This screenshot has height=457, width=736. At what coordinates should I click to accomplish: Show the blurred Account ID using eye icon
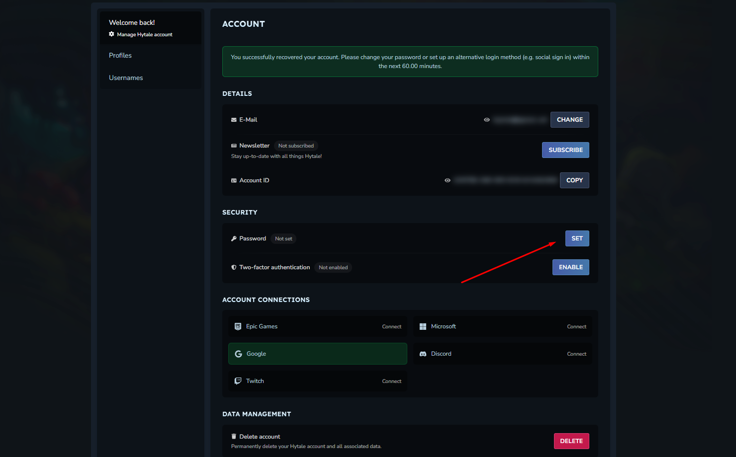[448, 180]
